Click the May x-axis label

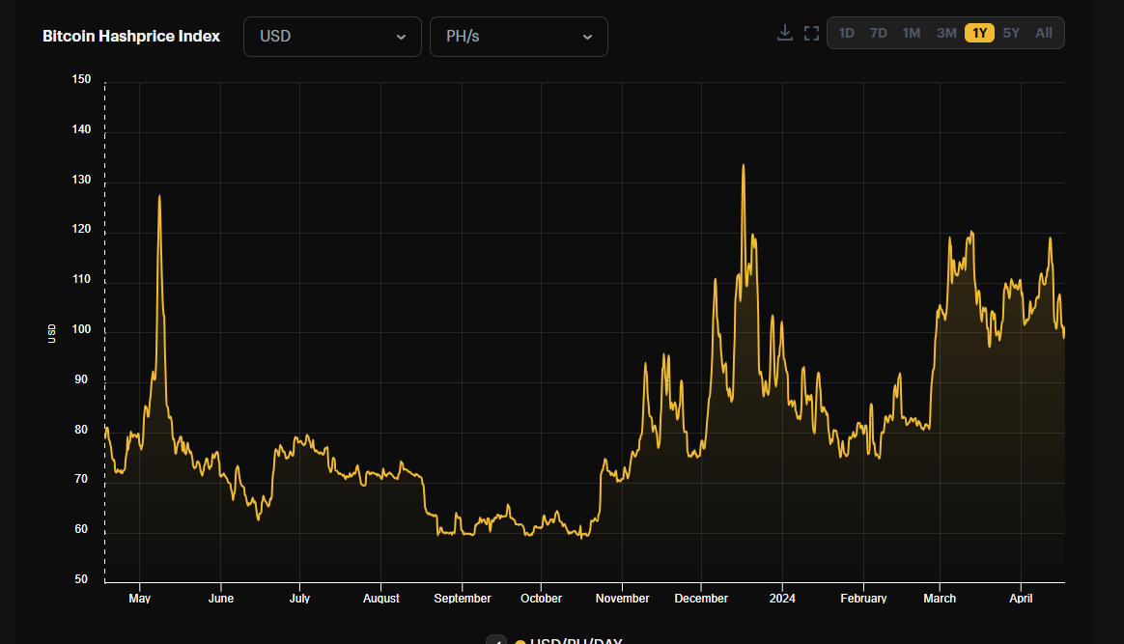click(140, 599)
